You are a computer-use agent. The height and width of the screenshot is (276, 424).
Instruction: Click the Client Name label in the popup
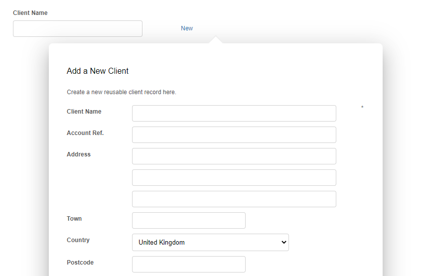pos(84,112)
